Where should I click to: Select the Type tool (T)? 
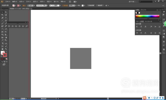(6, 18)
